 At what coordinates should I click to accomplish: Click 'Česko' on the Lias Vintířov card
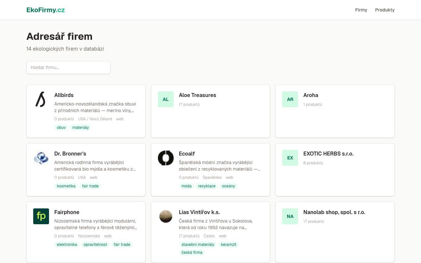point(209,236)
